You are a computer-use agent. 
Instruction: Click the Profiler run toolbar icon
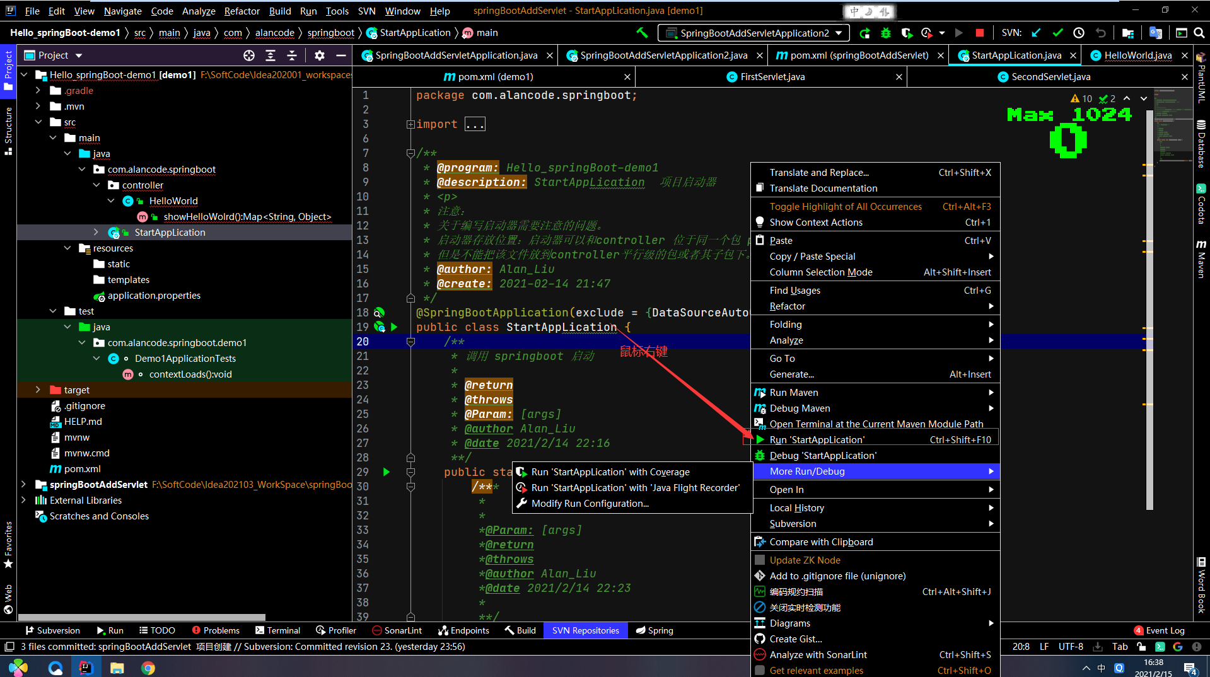coord(926,33)
